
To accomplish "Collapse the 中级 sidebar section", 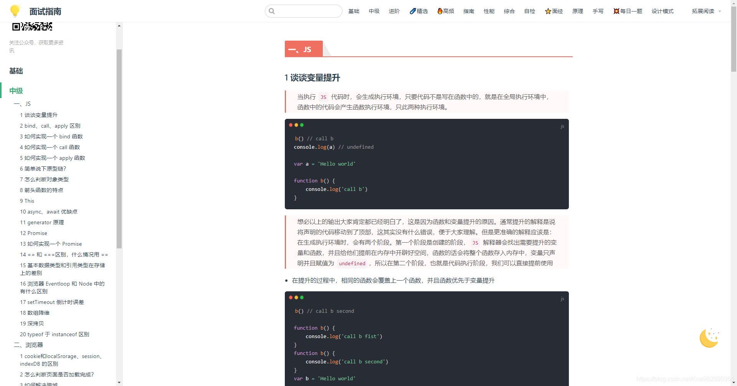I will coord(16,91).
